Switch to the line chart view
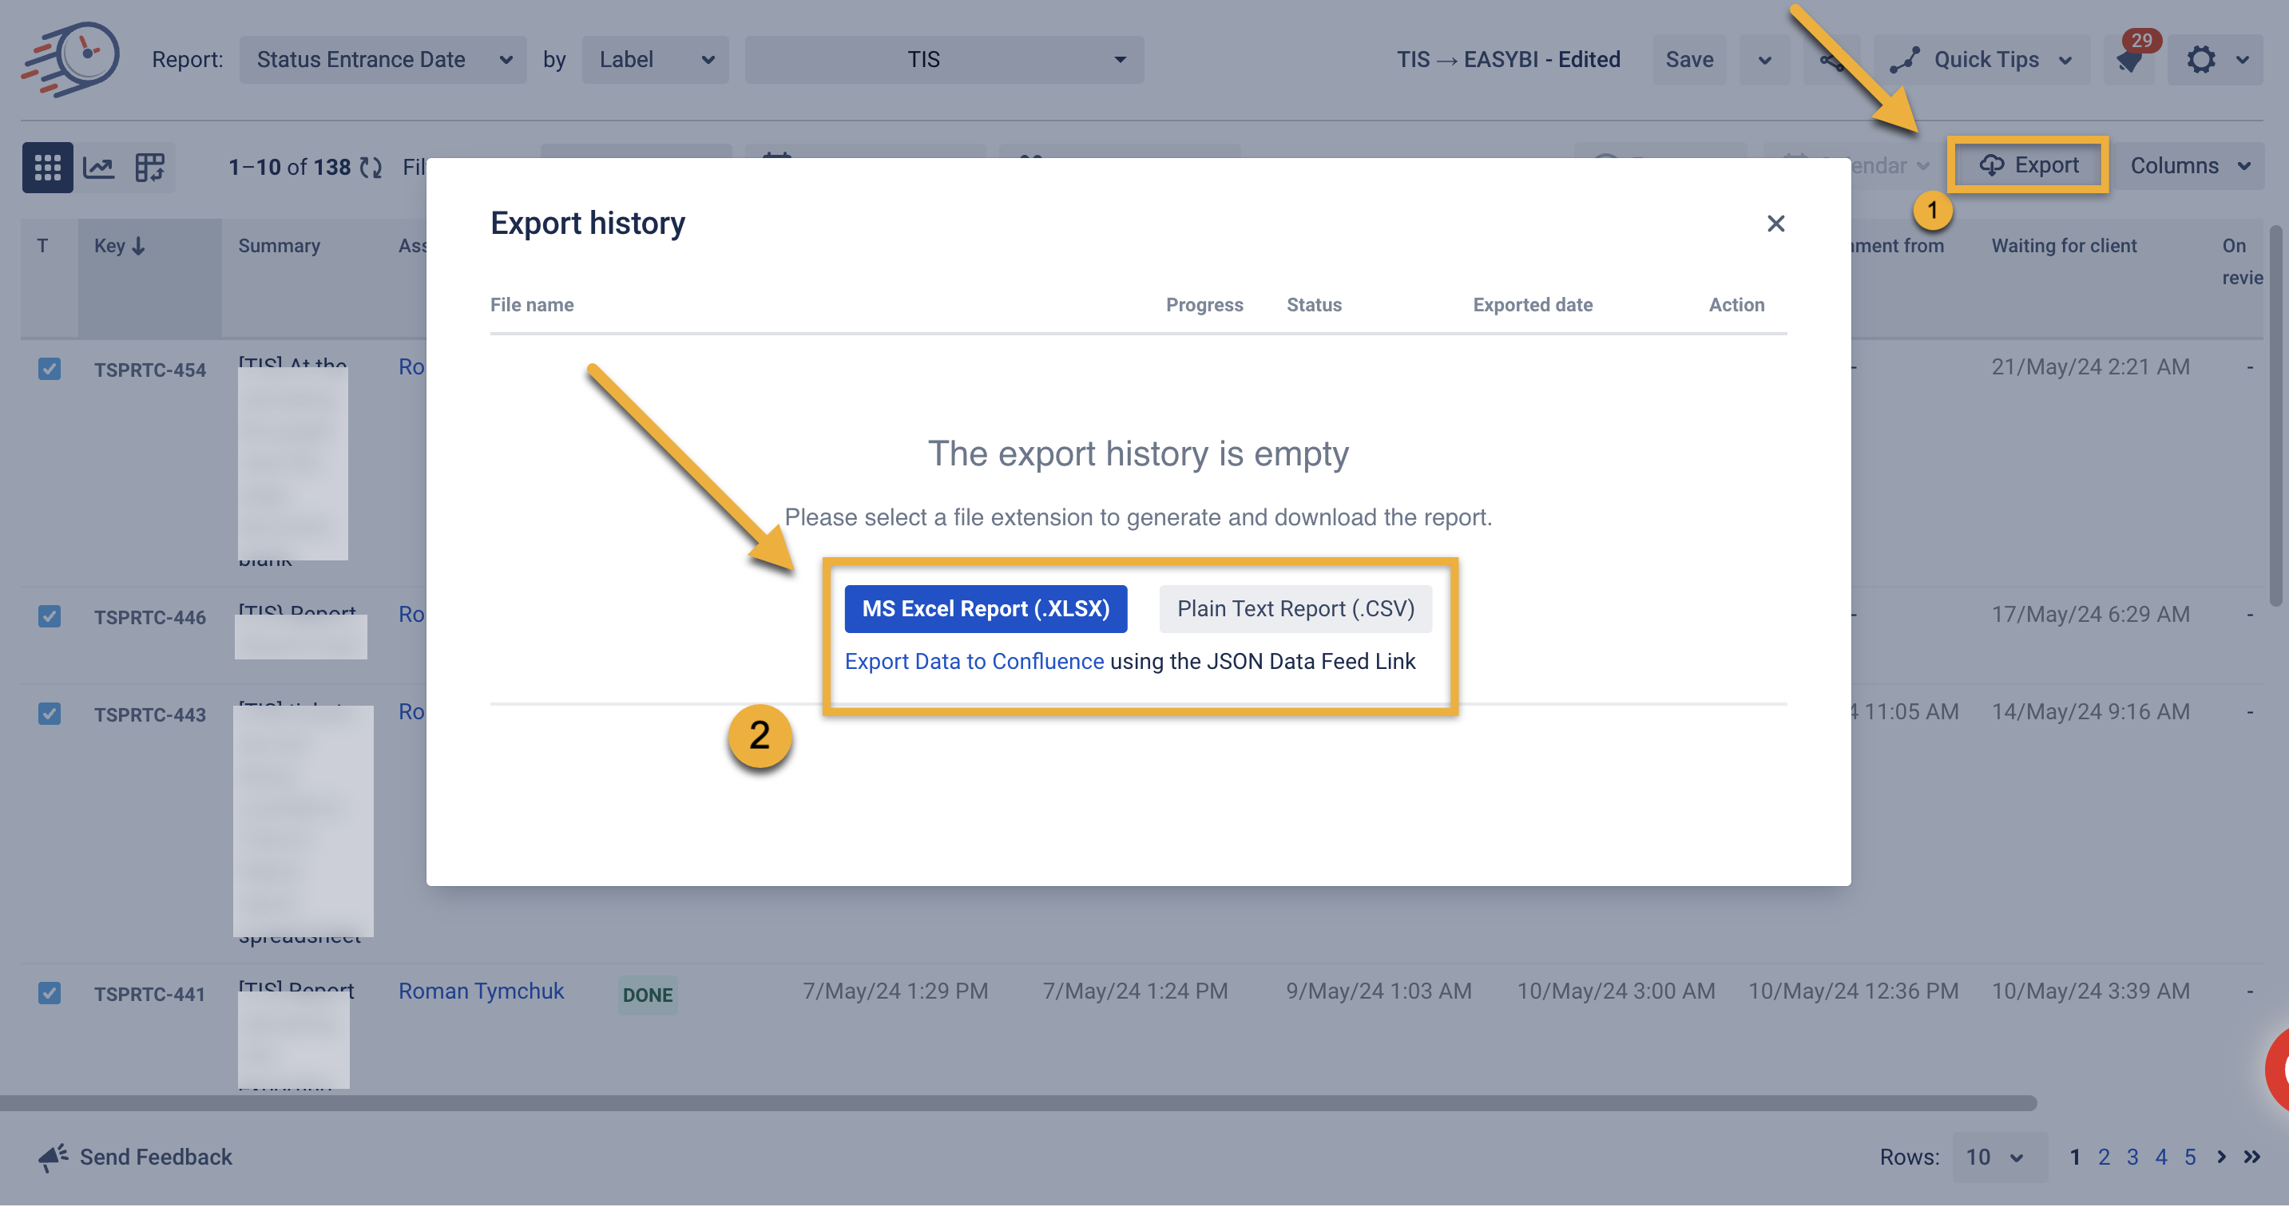This screenshot has width=2289, height=1207. tap(98, 167)
